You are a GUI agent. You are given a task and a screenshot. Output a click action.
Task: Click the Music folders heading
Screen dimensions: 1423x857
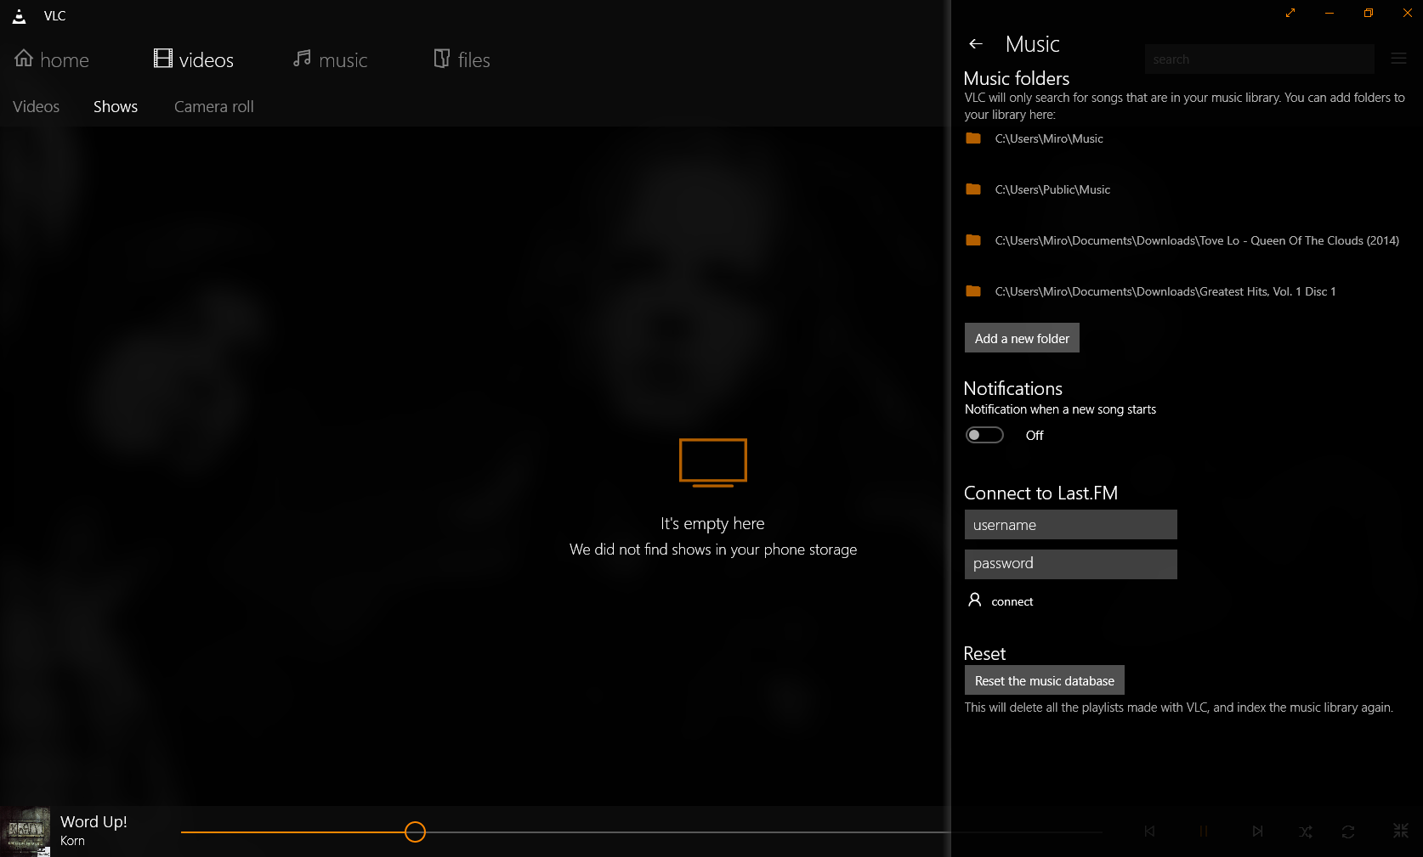(1017, 78)
